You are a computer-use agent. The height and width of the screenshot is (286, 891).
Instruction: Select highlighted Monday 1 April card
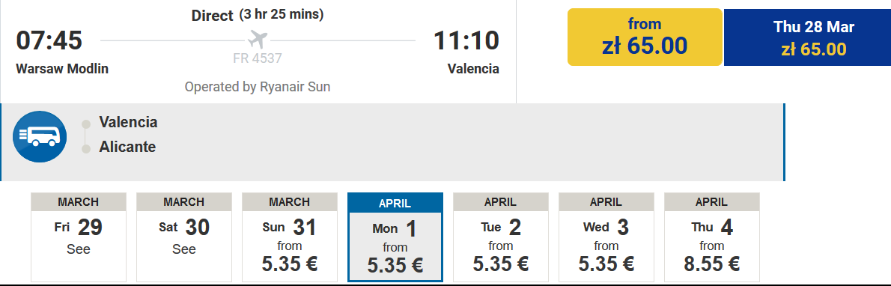coord(395,237)
